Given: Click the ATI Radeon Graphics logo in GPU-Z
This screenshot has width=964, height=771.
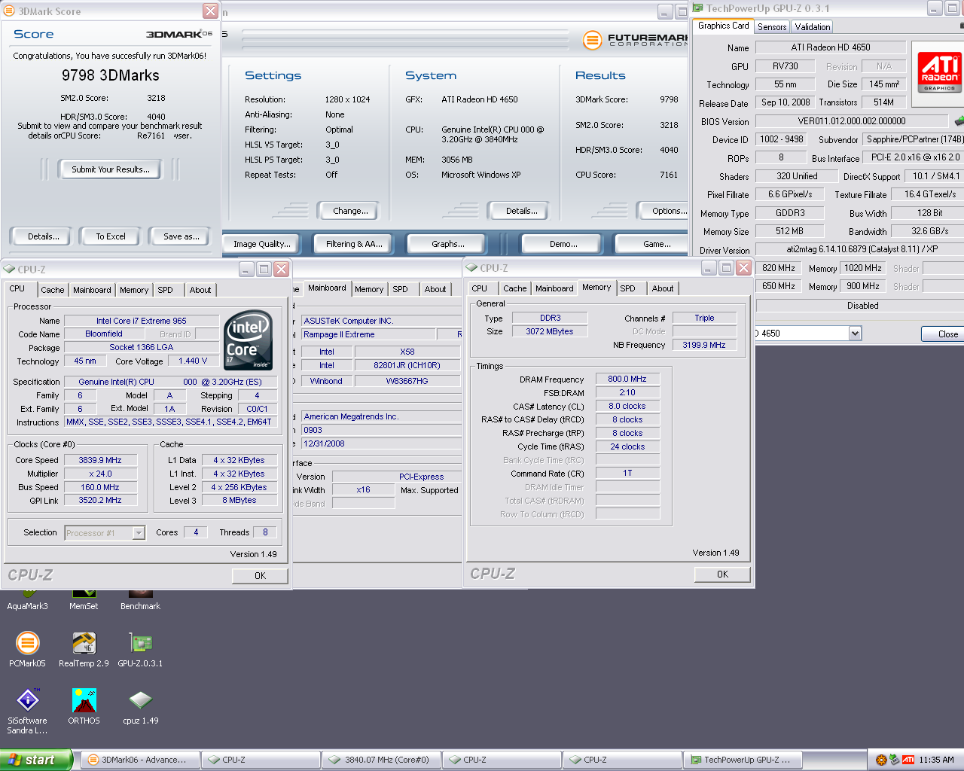Looking at the screenshot, I should tap(939, 72).
